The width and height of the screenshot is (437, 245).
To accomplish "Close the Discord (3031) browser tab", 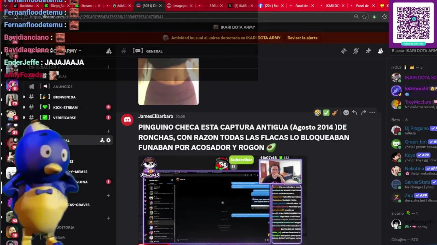I will pos(160,5).
